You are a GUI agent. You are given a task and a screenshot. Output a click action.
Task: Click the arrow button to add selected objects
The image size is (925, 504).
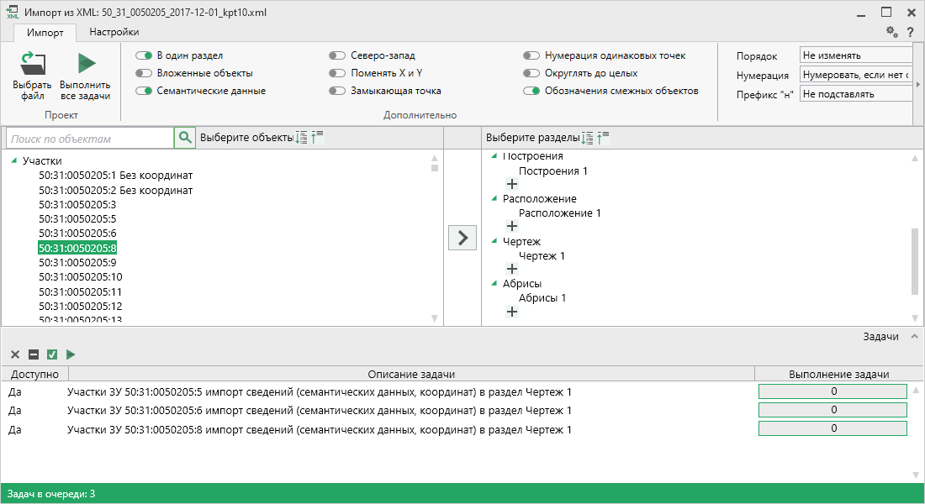462,238
